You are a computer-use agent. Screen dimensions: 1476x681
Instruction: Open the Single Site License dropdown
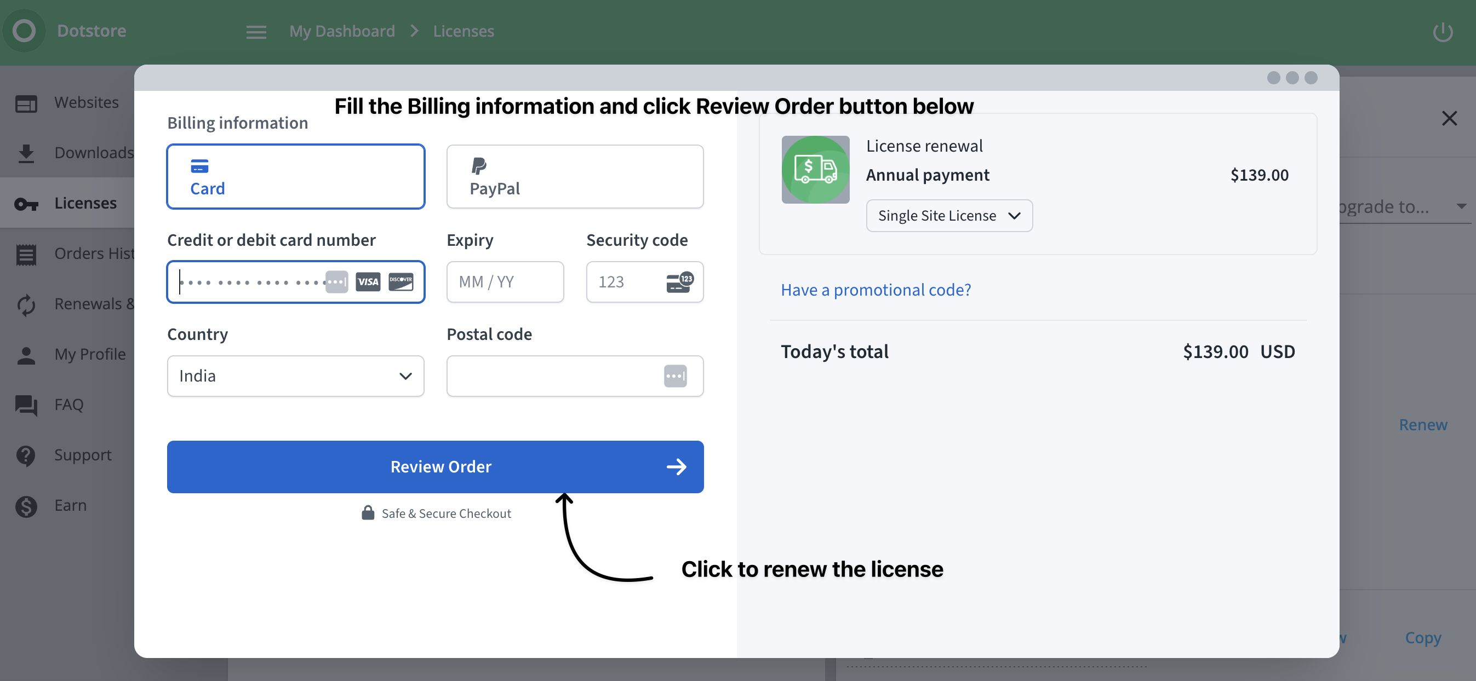pos(949,215)
